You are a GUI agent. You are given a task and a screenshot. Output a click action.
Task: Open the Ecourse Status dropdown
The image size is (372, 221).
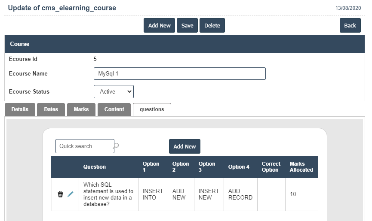(114, 91)
